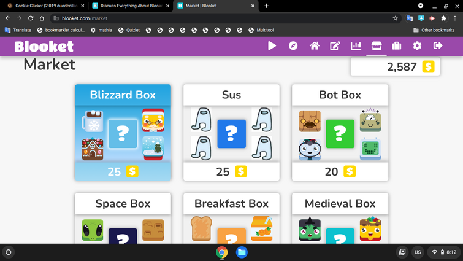463x261 pixels.
Task: Open the Bot Box card
Action: [x=340, y=133]
